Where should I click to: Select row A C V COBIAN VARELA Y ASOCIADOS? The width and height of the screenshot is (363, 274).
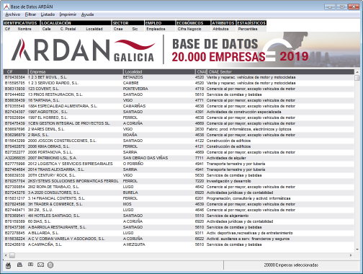point(179,239)
